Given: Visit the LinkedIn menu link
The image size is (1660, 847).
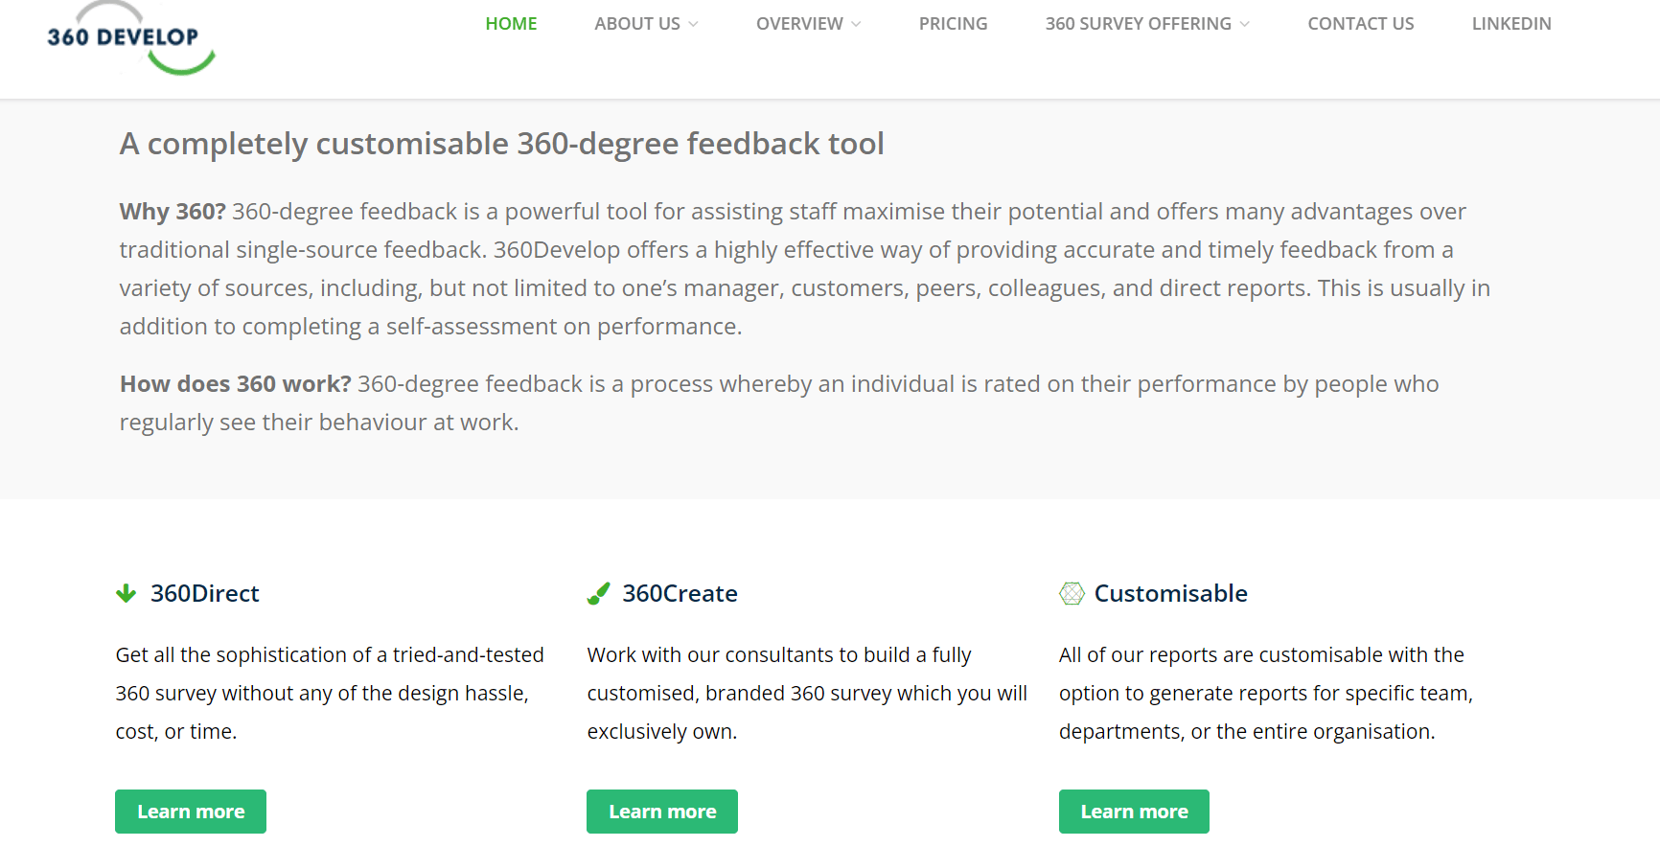Looking at the screenshot, I should [x=1510, y=24].
